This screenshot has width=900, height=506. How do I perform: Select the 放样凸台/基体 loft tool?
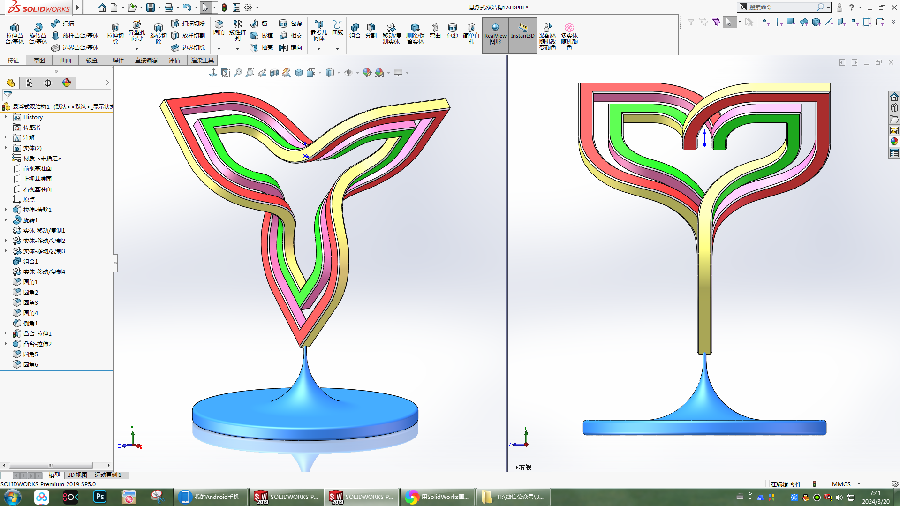[x=75, y=35]
